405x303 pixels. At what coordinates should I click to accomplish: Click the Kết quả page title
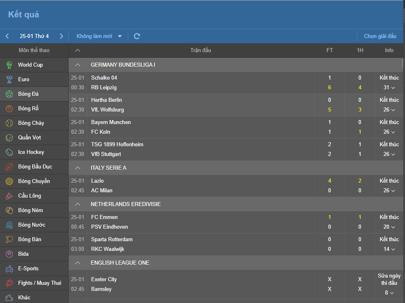pos(23,15)
